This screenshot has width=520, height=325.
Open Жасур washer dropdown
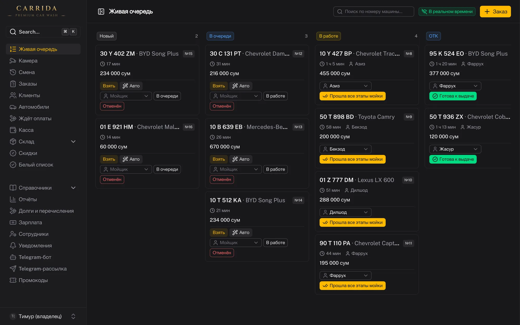[x=455, y=149]
